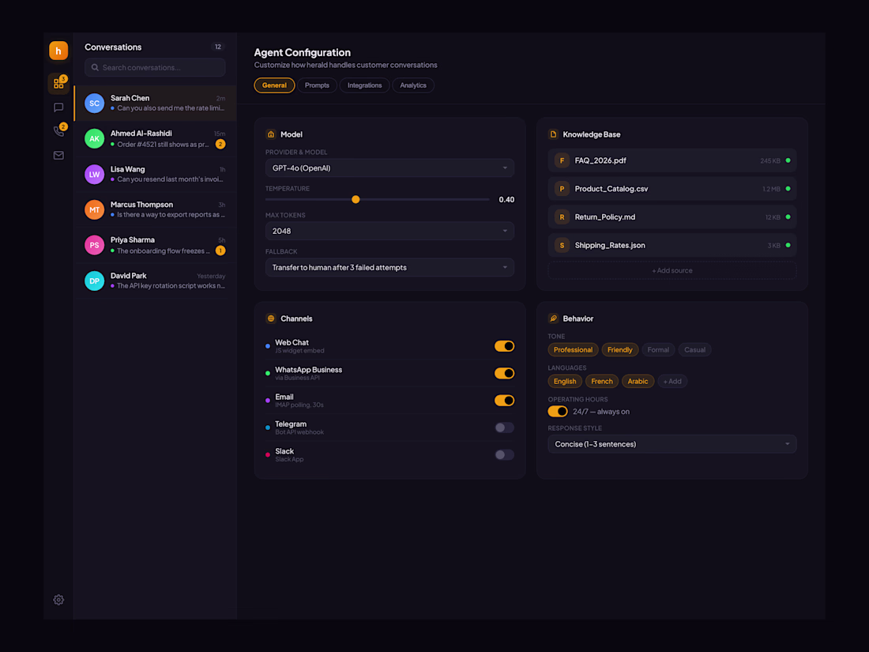Click the + Add language button
This screenshot has height=652, width=869.
pyautogui.click(x=672, y=382)
